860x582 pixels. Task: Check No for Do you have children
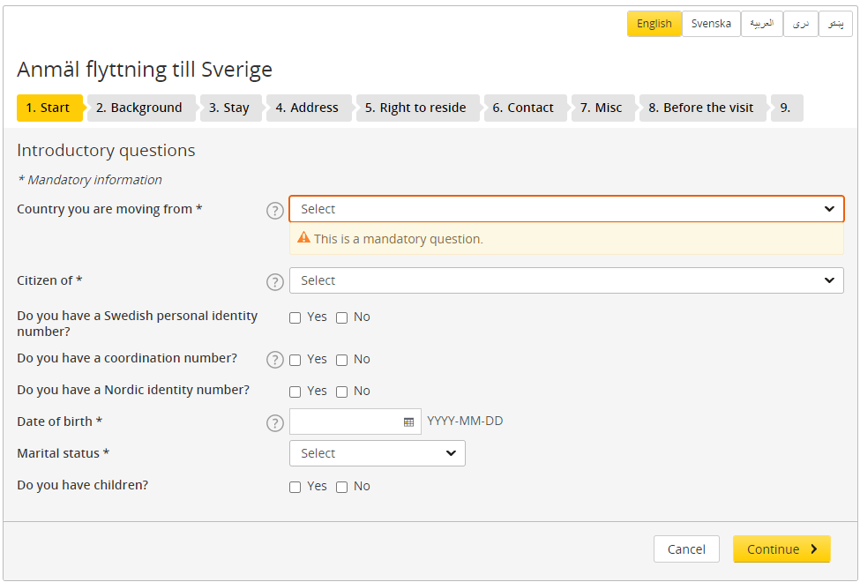[342, 487]
